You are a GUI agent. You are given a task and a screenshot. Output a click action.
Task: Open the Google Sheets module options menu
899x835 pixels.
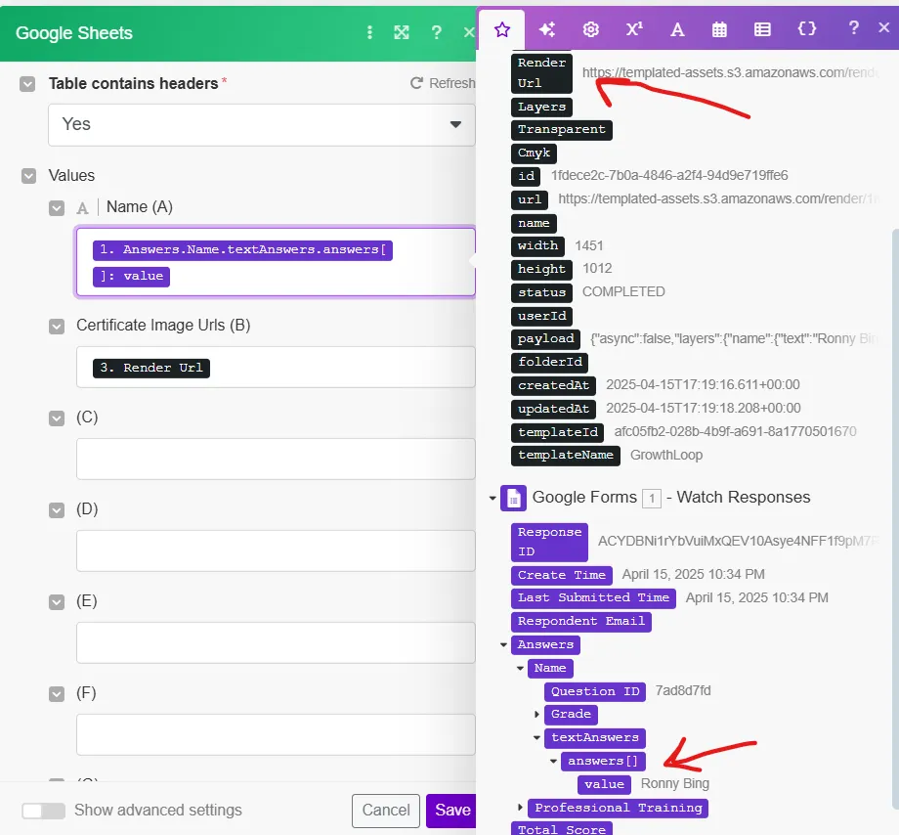tap(369, 32)
